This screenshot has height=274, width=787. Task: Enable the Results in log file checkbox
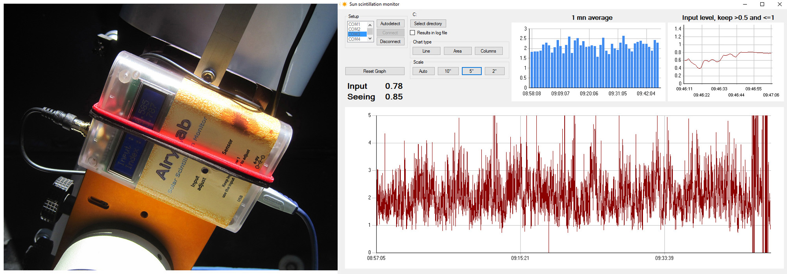tap(412, 33)
